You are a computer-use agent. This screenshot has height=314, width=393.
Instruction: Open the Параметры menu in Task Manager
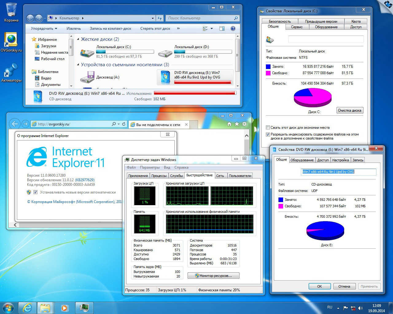pos(150,167)
